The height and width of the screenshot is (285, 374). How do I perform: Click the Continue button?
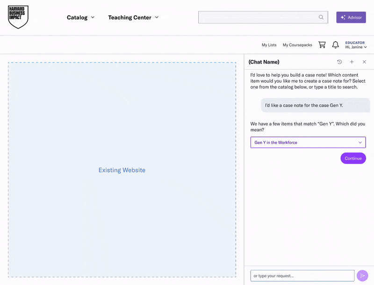pos(353,158)
